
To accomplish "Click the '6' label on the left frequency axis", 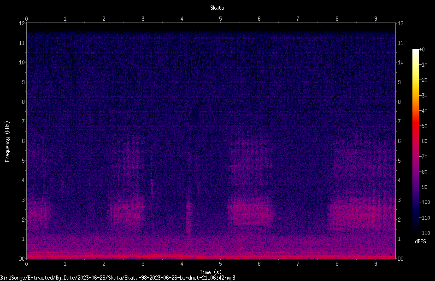I will 24,141.
